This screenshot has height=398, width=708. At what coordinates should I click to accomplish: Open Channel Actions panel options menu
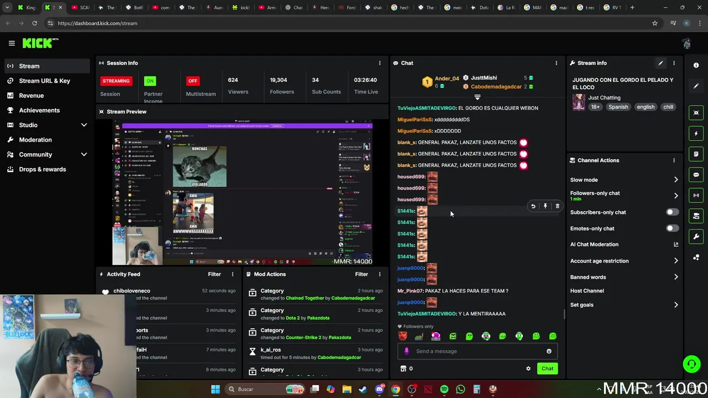(x=674, y=160)
